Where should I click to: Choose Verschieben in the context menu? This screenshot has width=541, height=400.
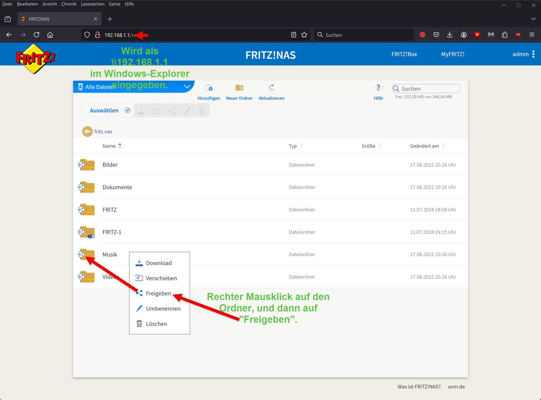pyautogui.click(x=159, y=278)
